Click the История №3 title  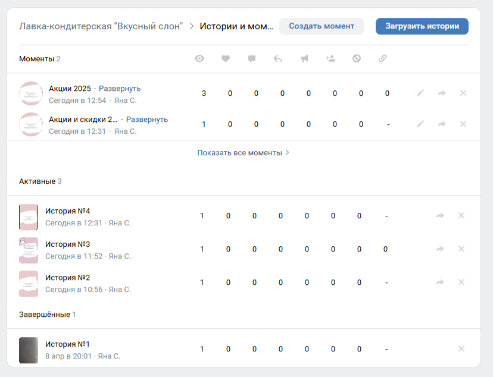click(x=68, y=244)
